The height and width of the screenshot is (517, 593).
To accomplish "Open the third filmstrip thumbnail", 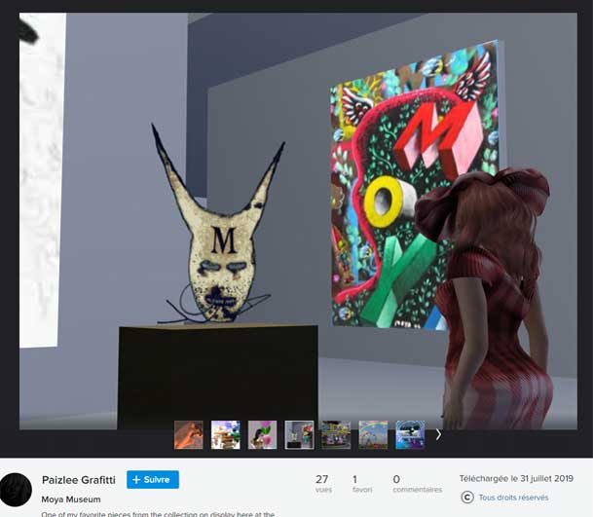I will pyautogui.click(x=263, y=434).
